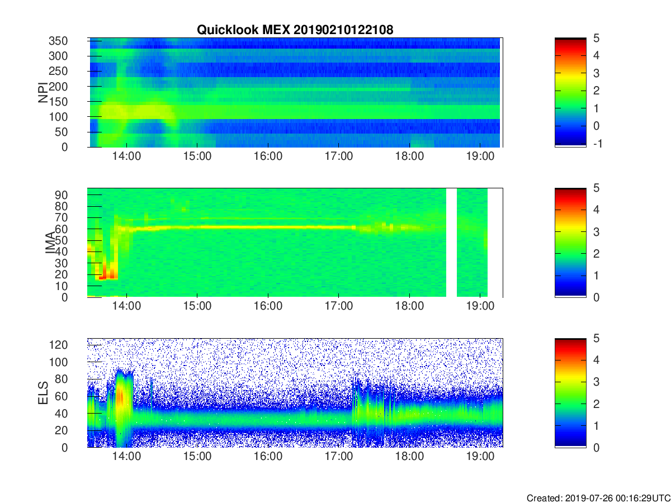Click the 17:00 label under IMA panel
671x503 pixels.
339,307
